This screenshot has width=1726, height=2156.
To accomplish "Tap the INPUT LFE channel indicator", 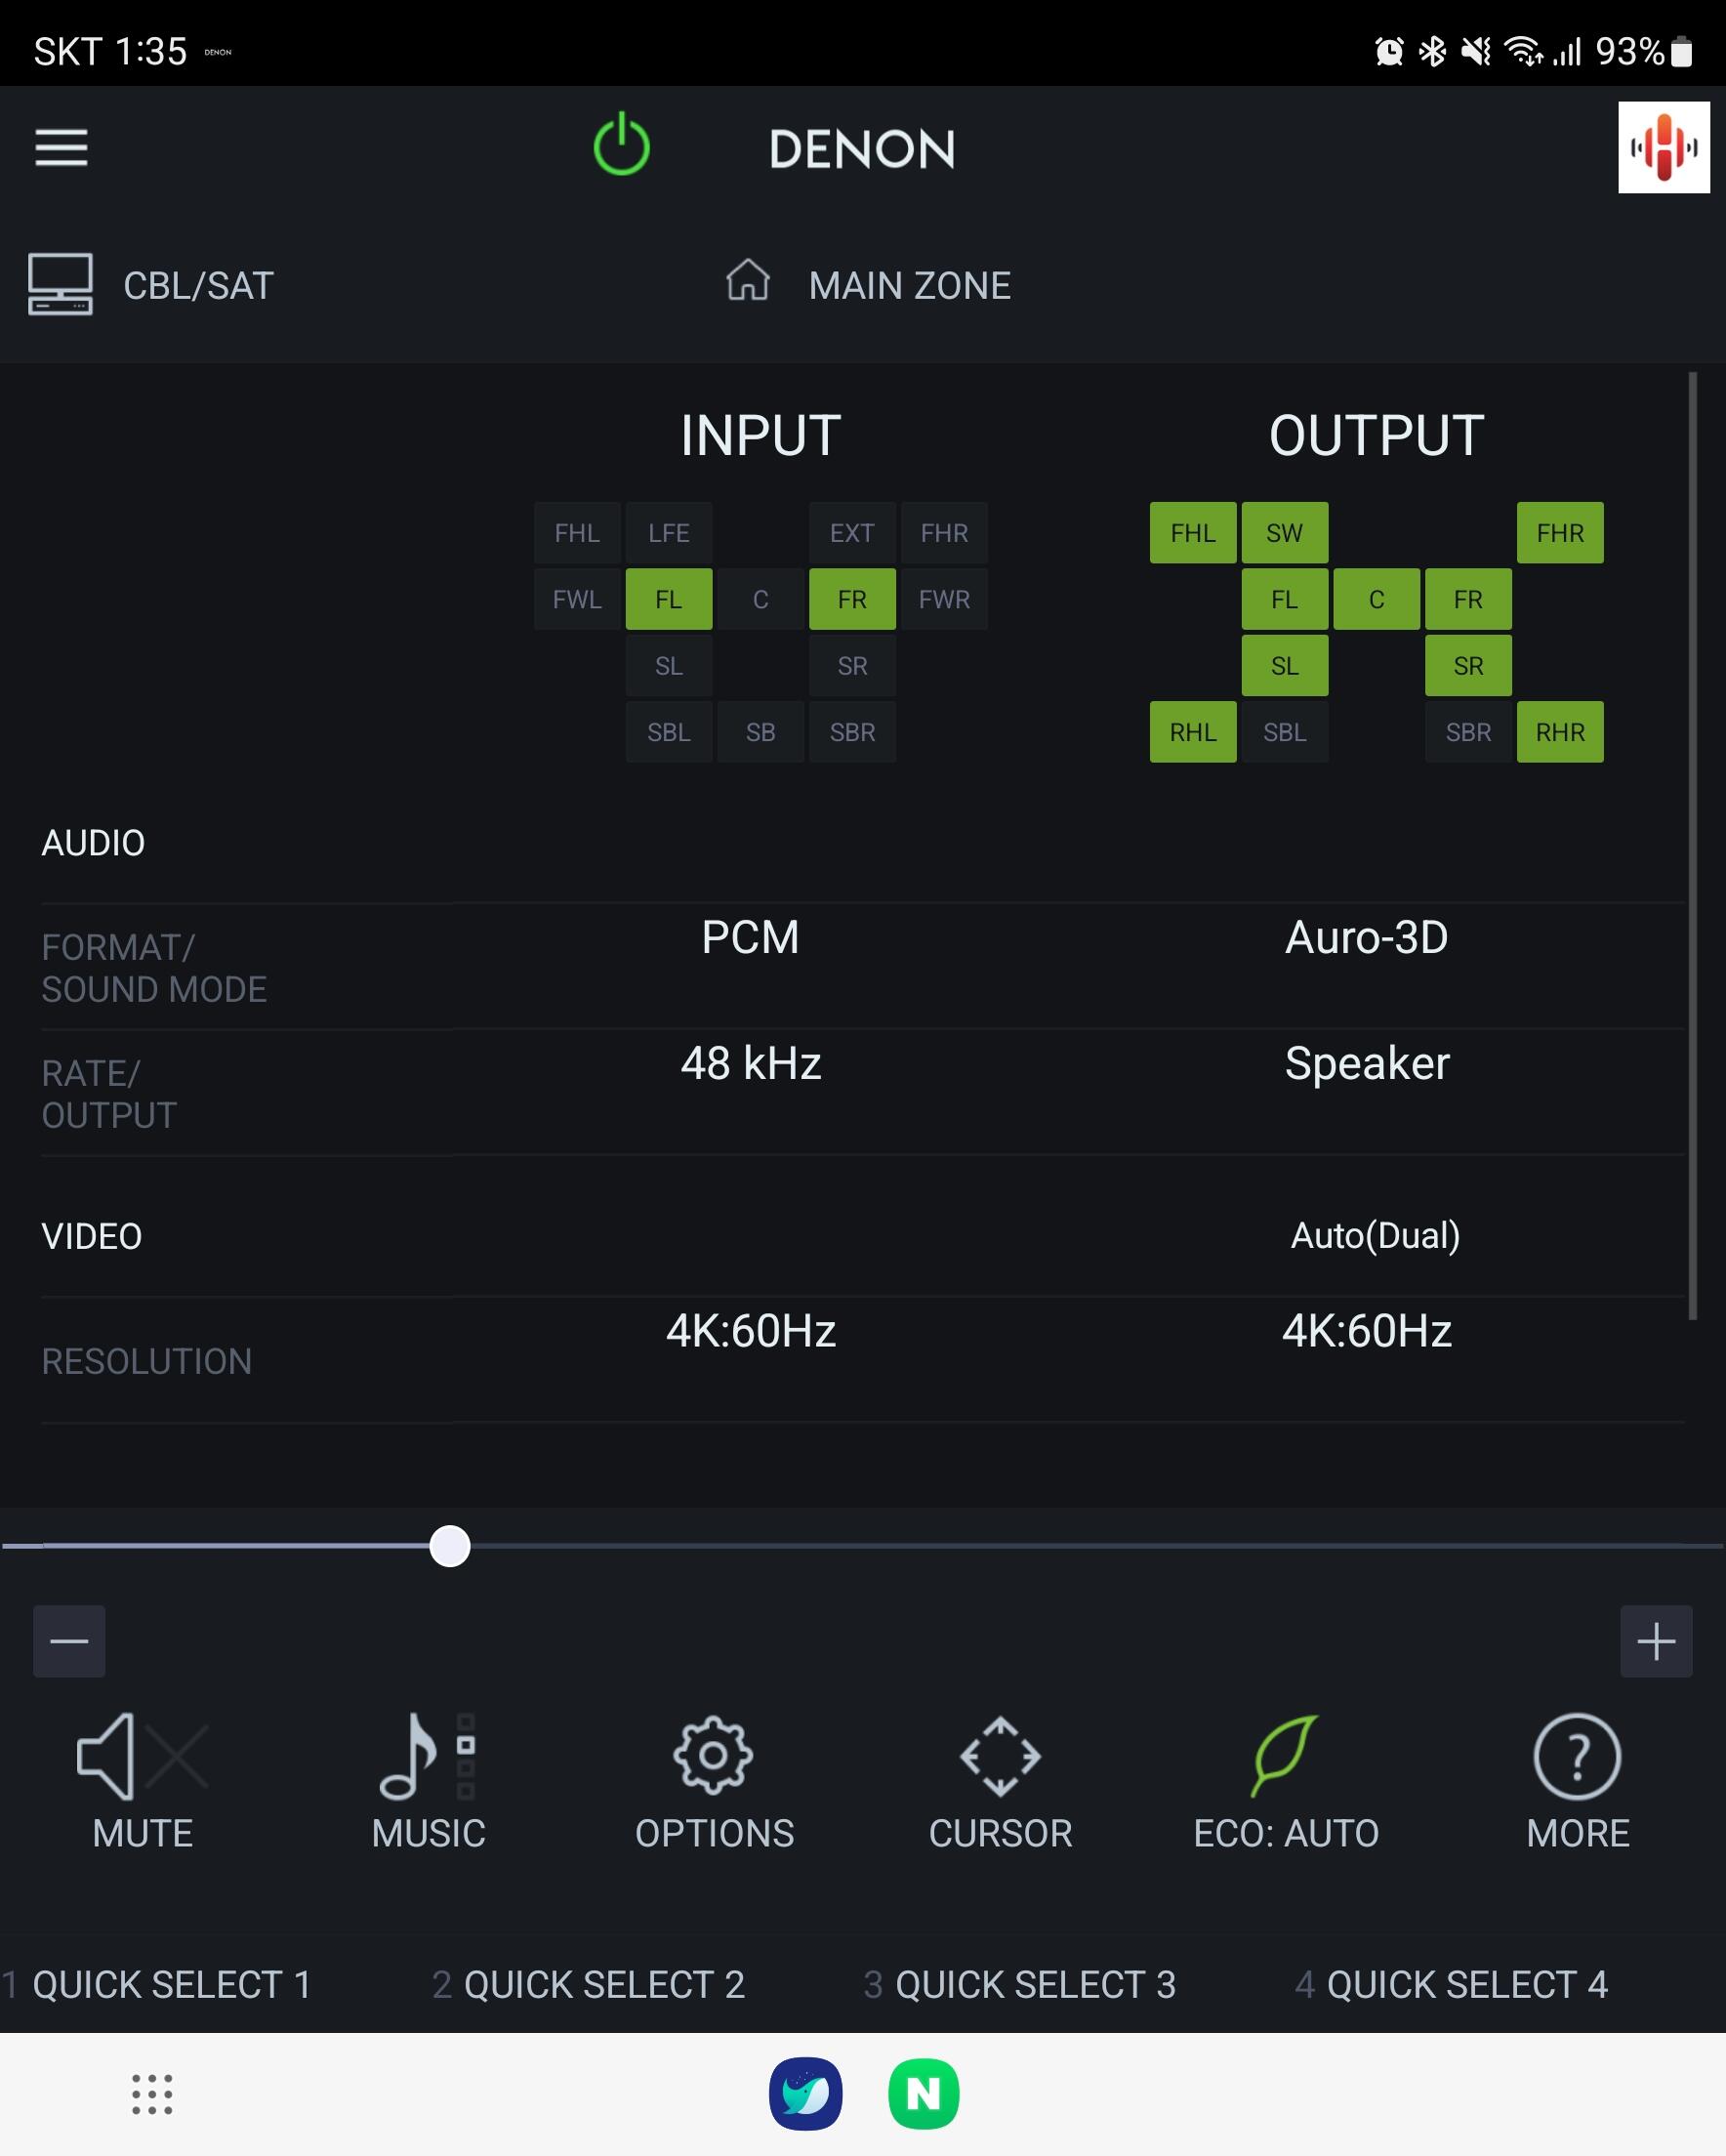I will coord(668,533).
